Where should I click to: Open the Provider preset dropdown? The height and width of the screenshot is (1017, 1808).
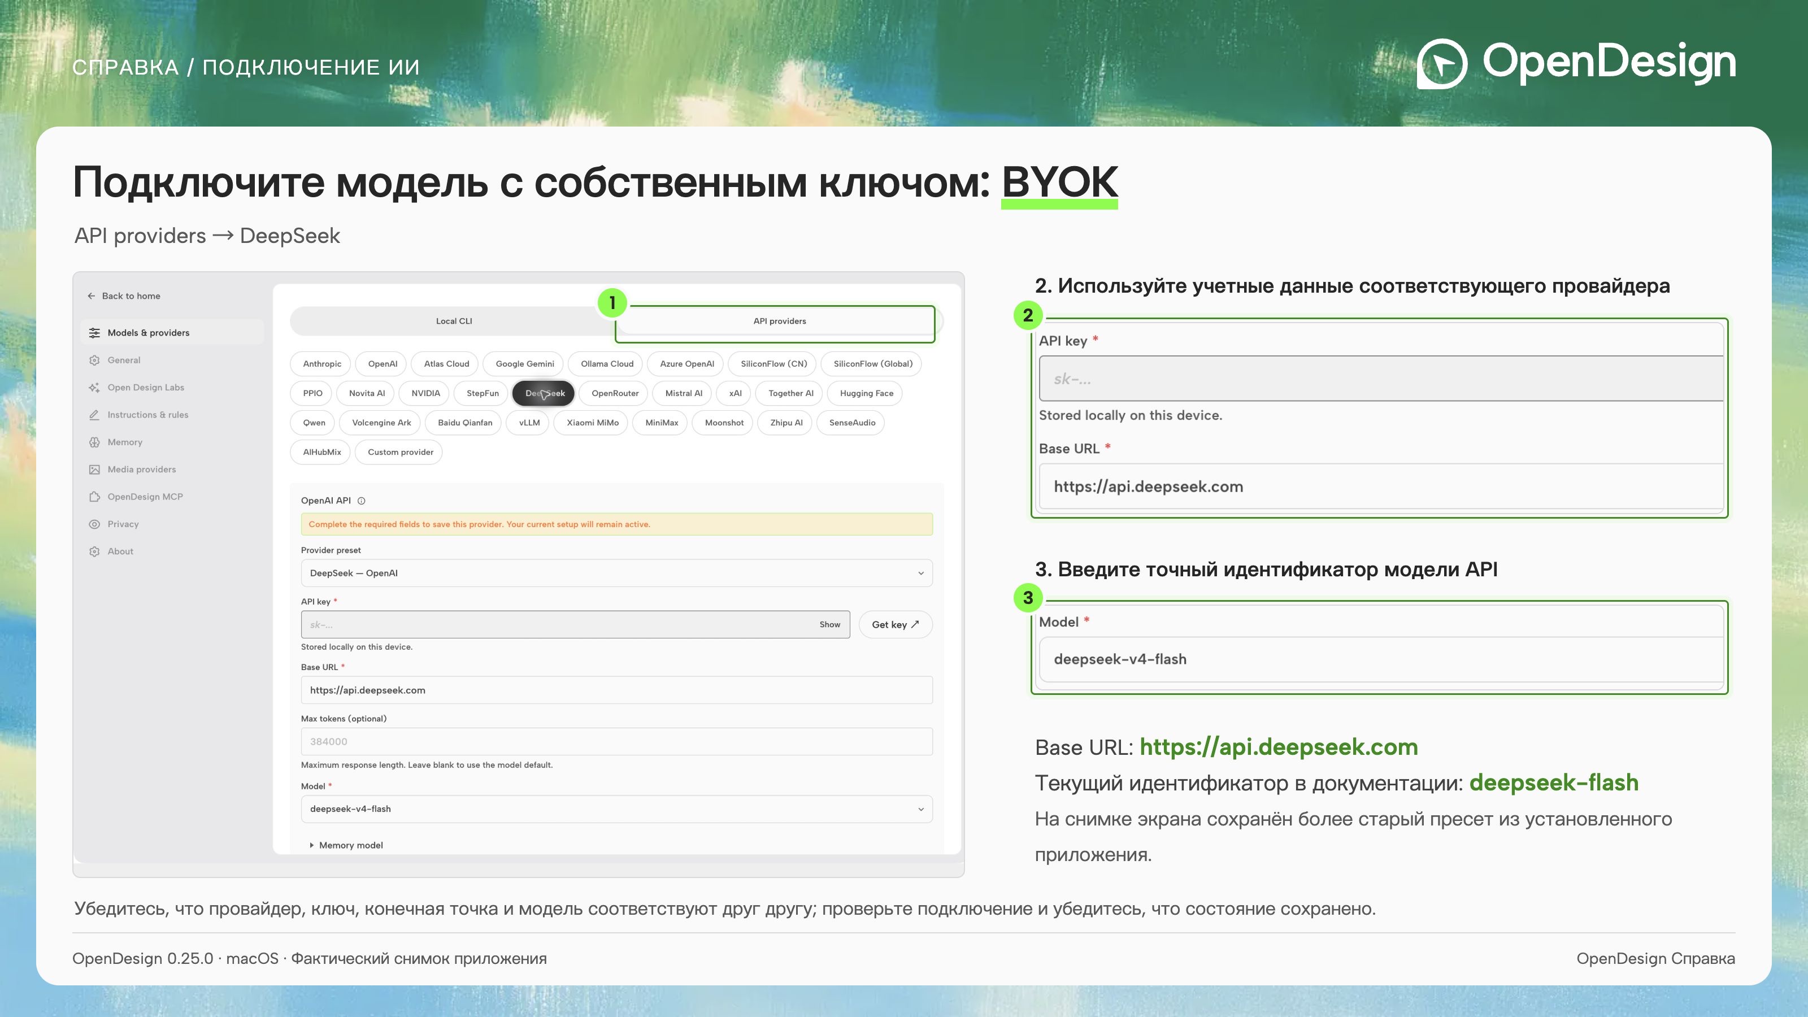click(x=616, y=573)
